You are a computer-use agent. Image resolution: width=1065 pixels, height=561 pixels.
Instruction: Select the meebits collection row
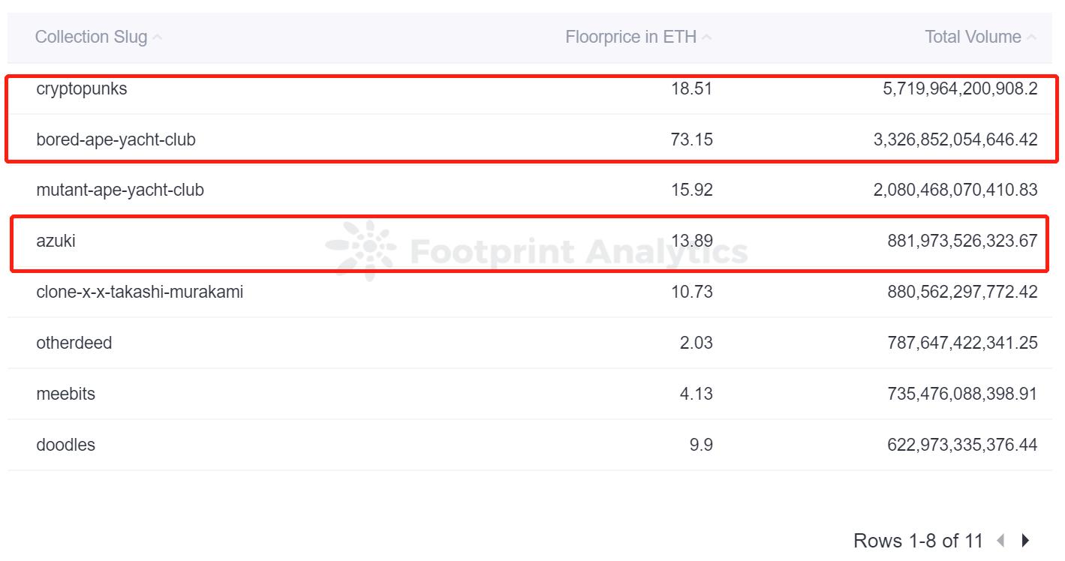pyautogui.click(x=66, y=394)
